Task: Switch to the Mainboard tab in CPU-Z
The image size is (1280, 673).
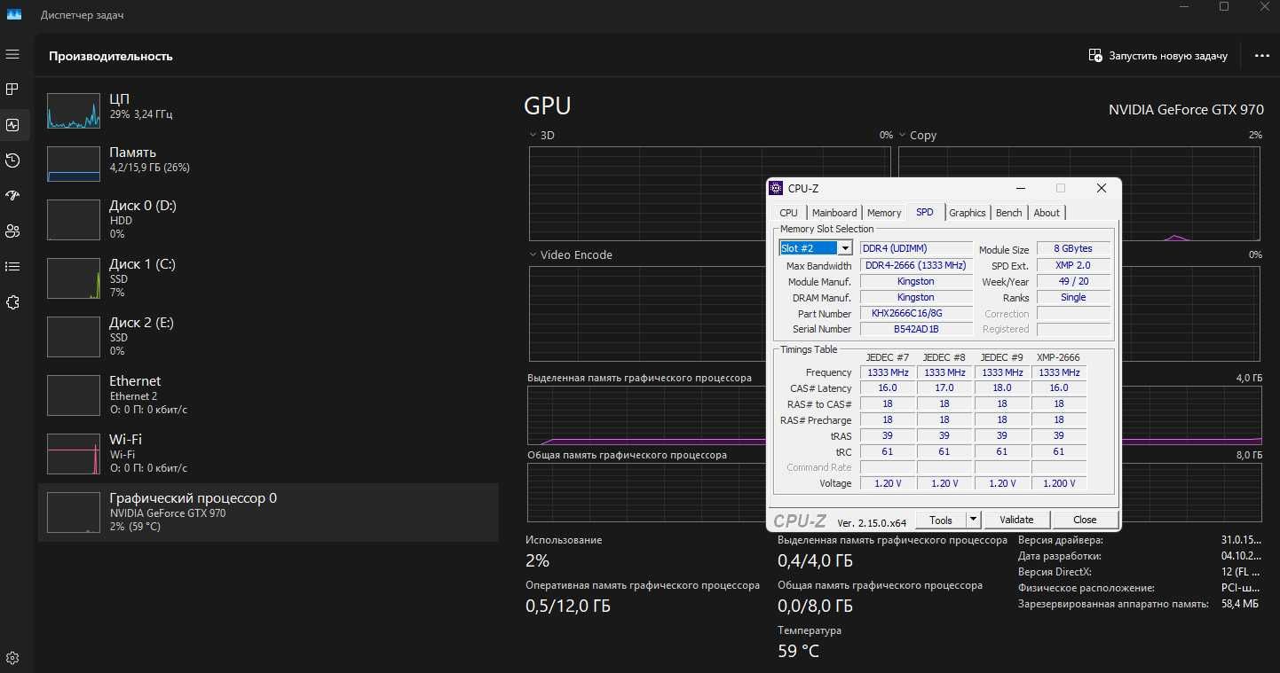Action: point(834,213)
